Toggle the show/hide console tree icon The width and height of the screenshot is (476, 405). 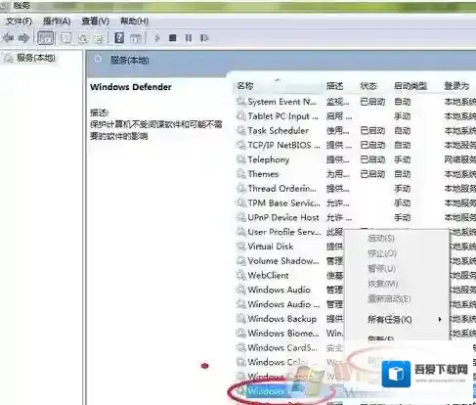point(46,38)
